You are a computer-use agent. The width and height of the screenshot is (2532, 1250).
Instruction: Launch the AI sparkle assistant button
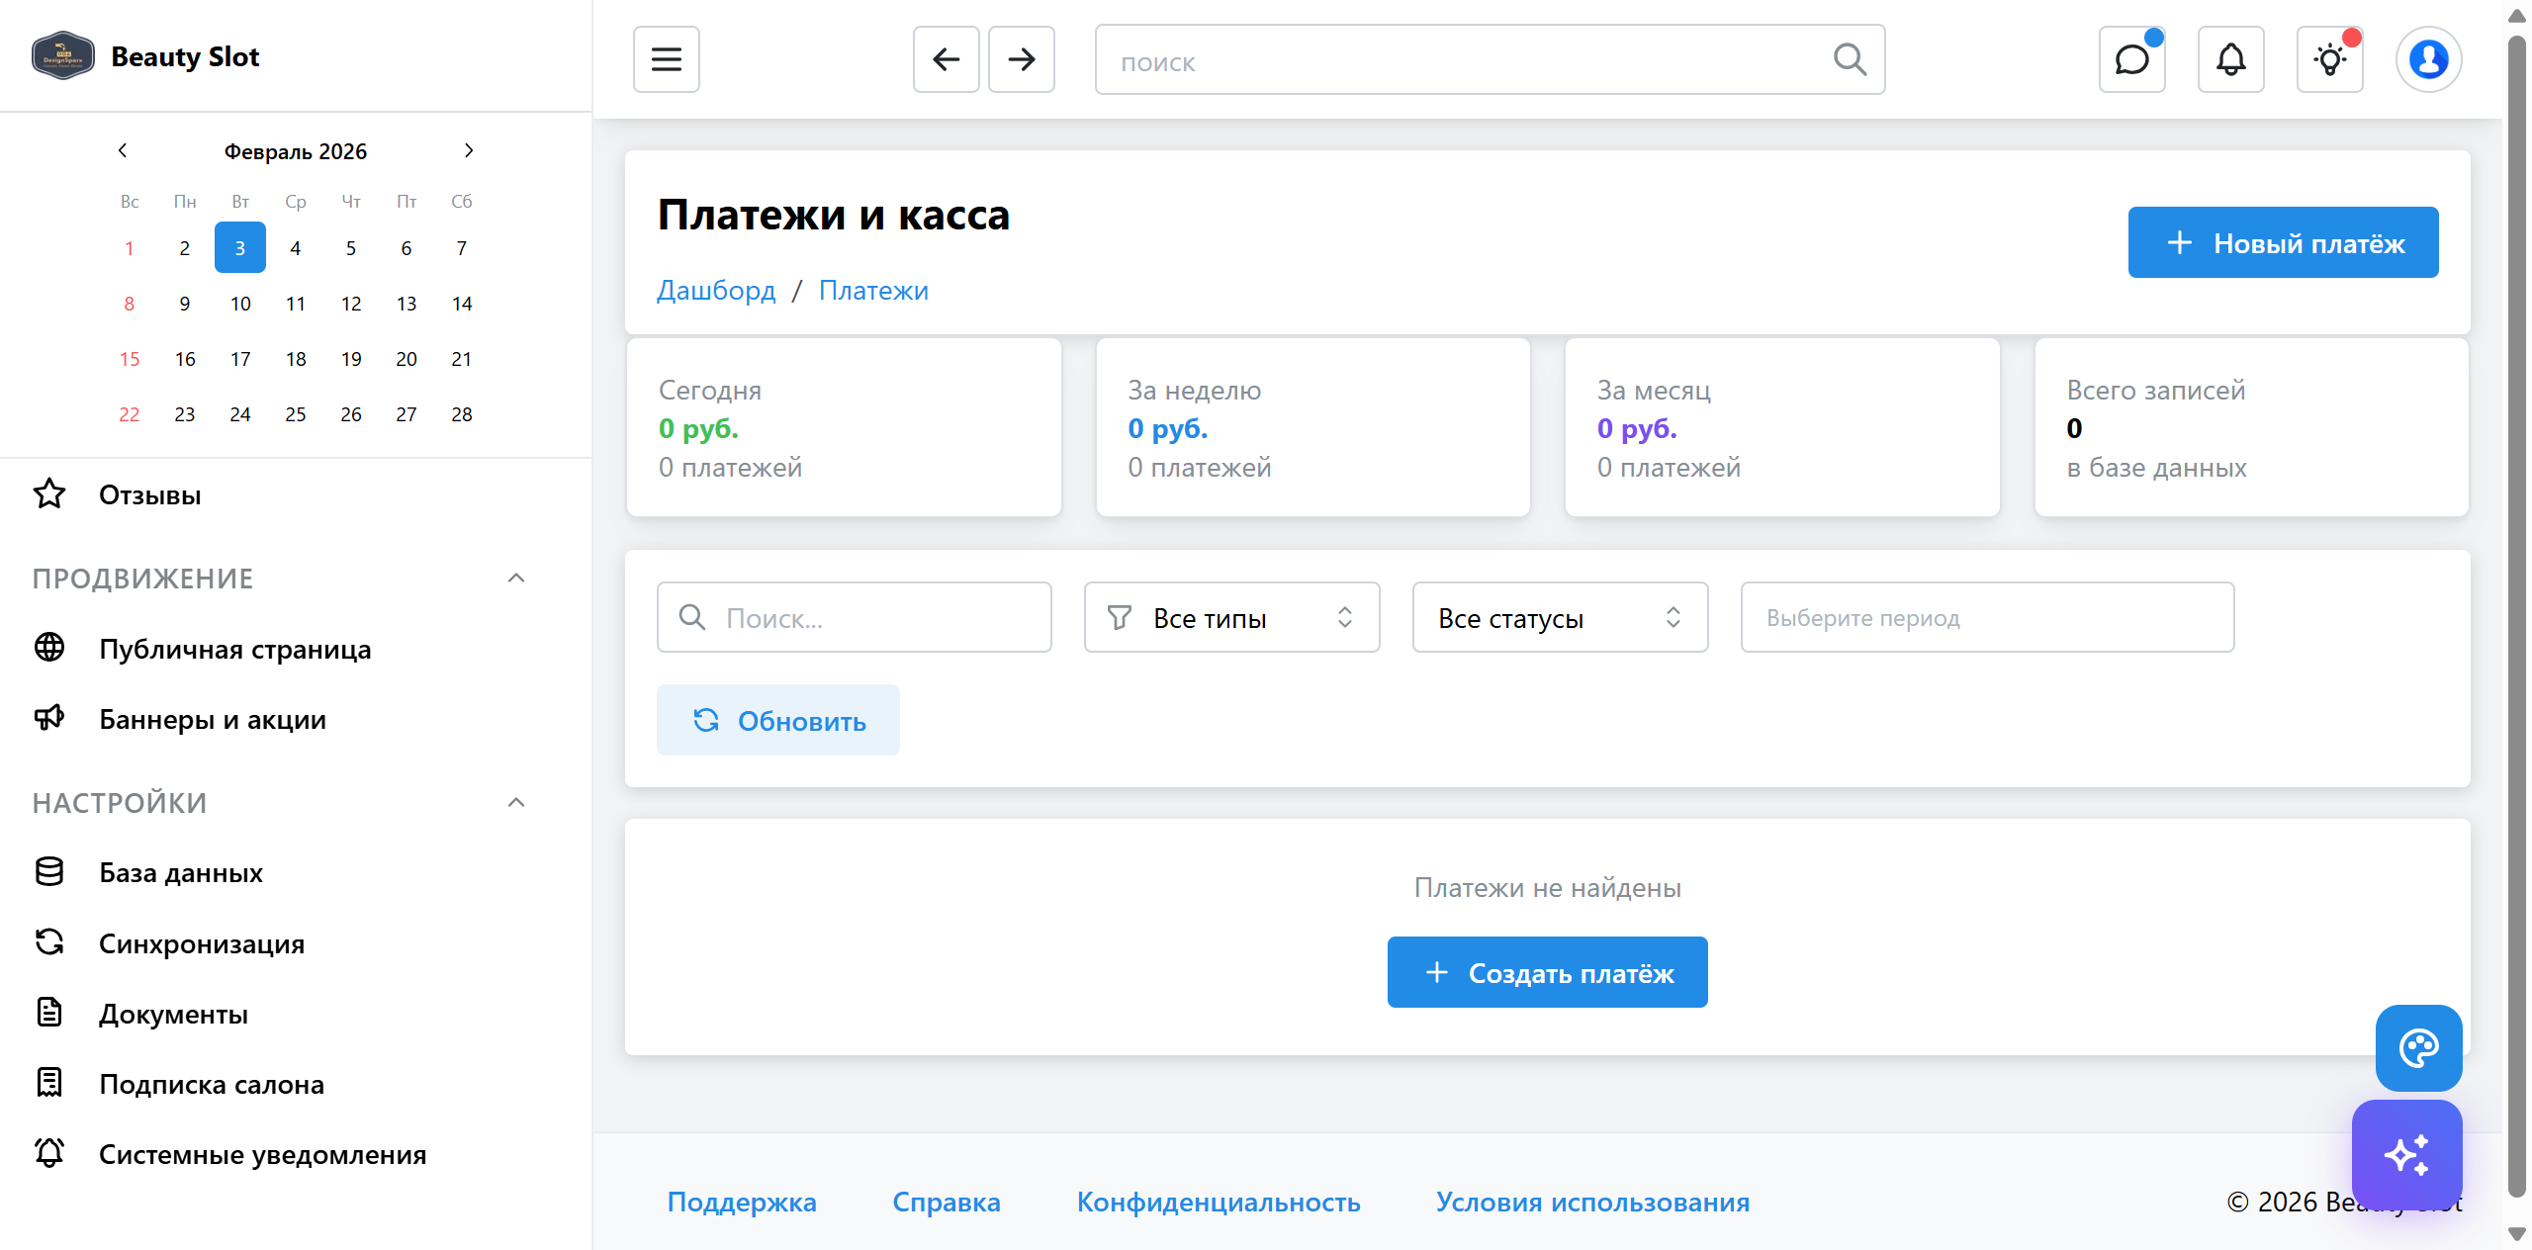click(2406, 1154)
